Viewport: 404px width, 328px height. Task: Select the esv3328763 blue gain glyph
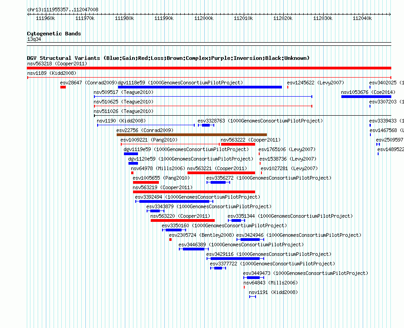206,125
